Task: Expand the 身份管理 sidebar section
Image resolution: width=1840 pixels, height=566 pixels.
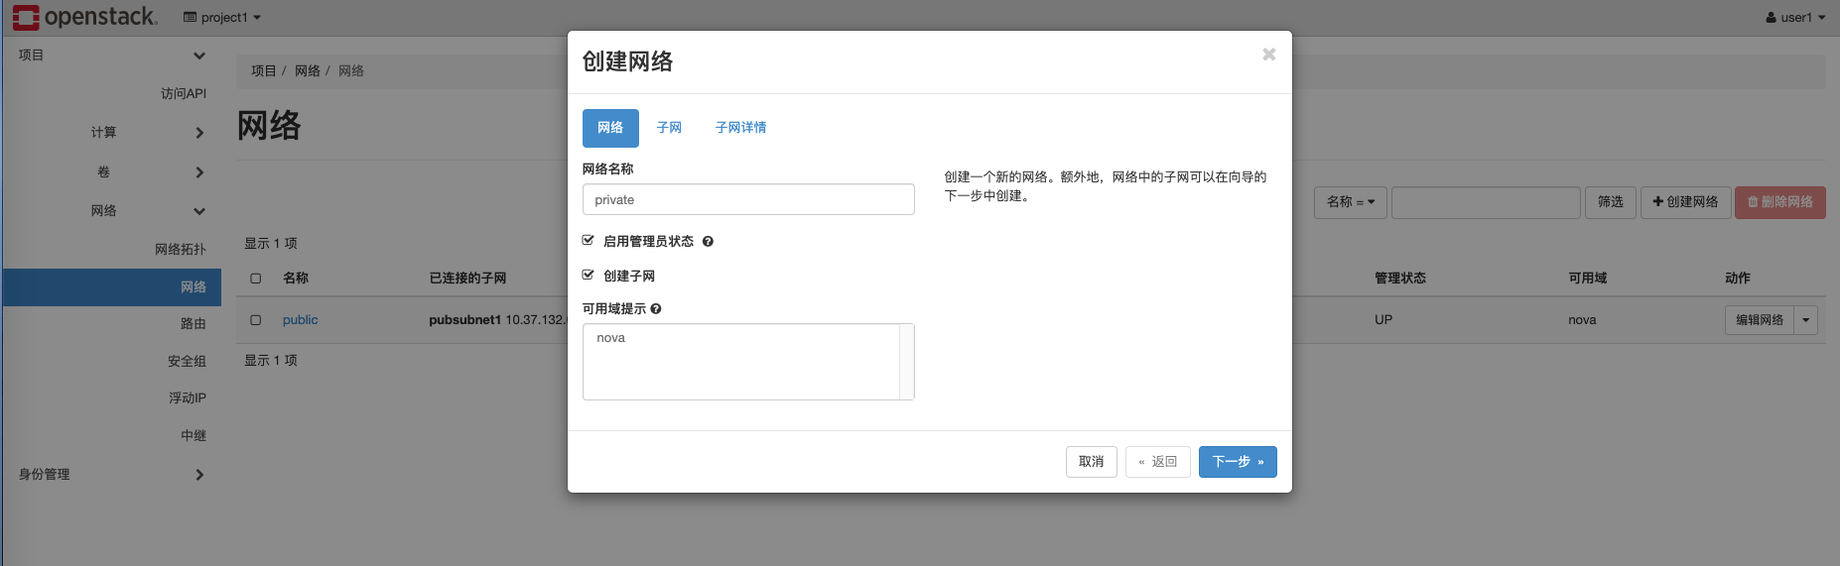Action: point(111,475)
